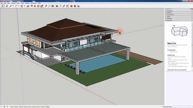Choose the Move tool
193x108 pixels.
coord(35,6)
